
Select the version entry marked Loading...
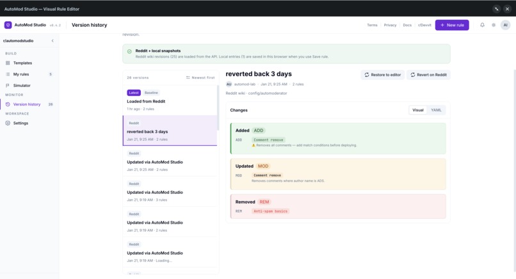click(170, 252)
